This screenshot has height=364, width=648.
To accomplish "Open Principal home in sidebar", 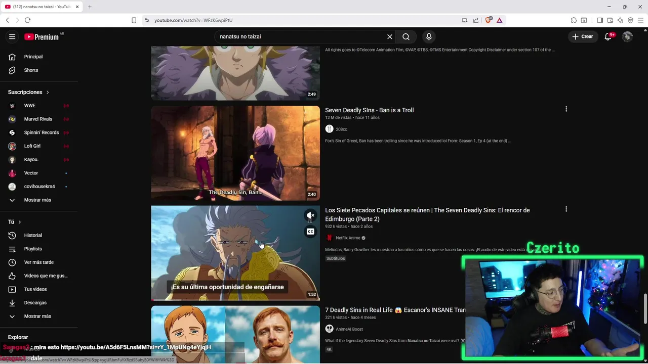I will tap(38, 57).
